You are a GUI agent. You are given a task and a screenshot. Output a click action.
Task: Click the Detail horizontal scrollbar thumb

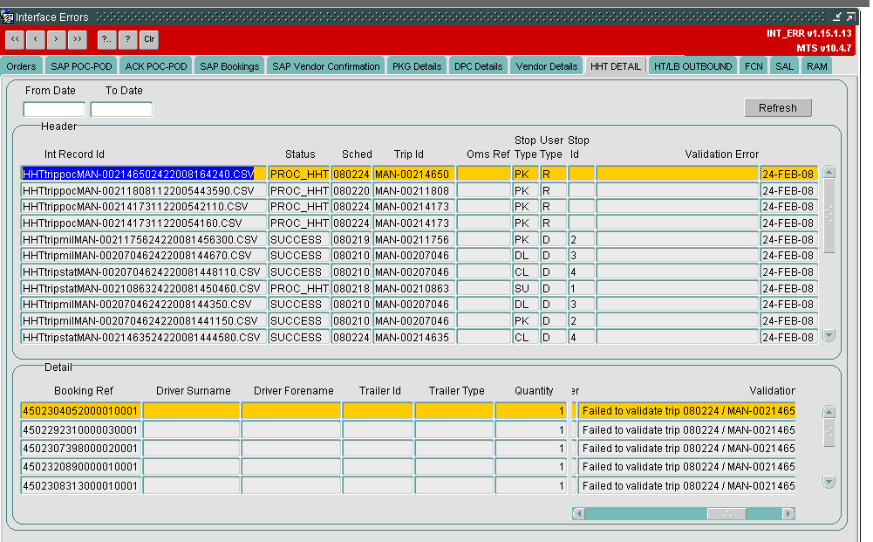726,513
